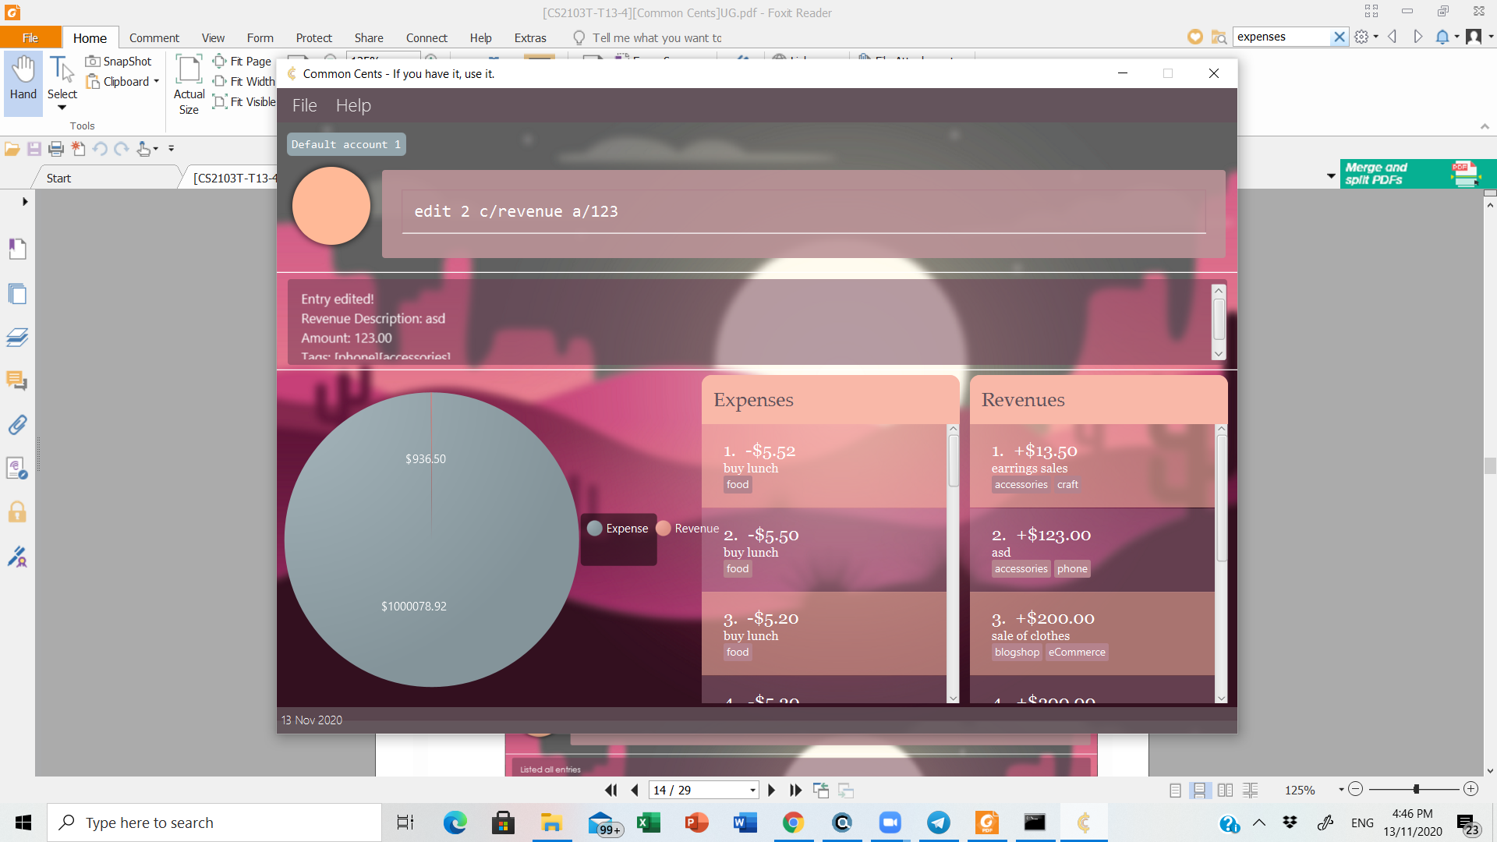1497x842 pixels.
Task: Expand the Clipboard dropdown
Action: pyautogui.click(x=157, y=82)
